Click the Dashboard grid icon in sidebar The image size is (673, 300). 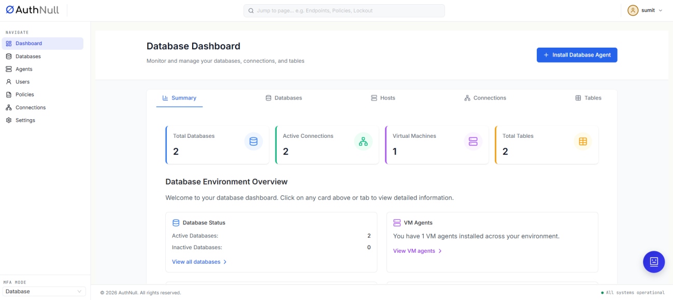click(x=9, y=44)
